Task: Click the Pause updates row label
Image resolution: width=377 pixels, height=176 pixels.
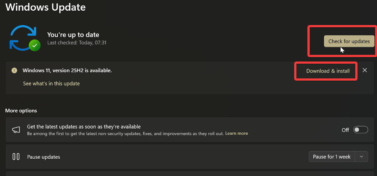Action: 43,157
